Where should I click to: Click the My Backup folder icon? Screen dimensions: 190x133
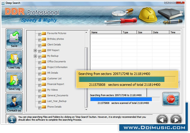pos(44,56)
